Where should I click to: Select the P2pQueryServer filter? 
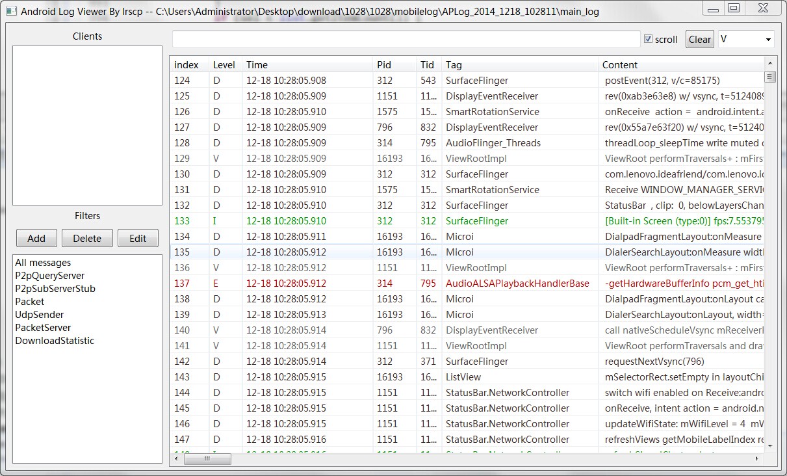tap(50, 276)
